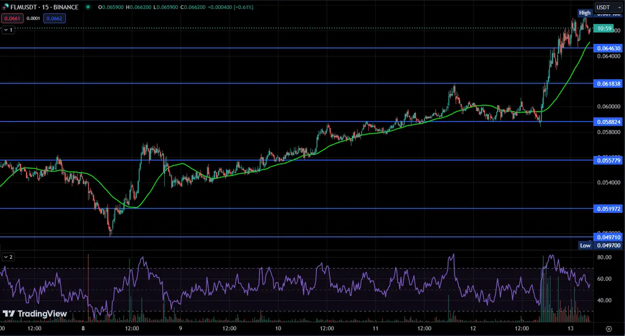Select the 0.049710 price line label
625x336 pixels.
point(608,237)
